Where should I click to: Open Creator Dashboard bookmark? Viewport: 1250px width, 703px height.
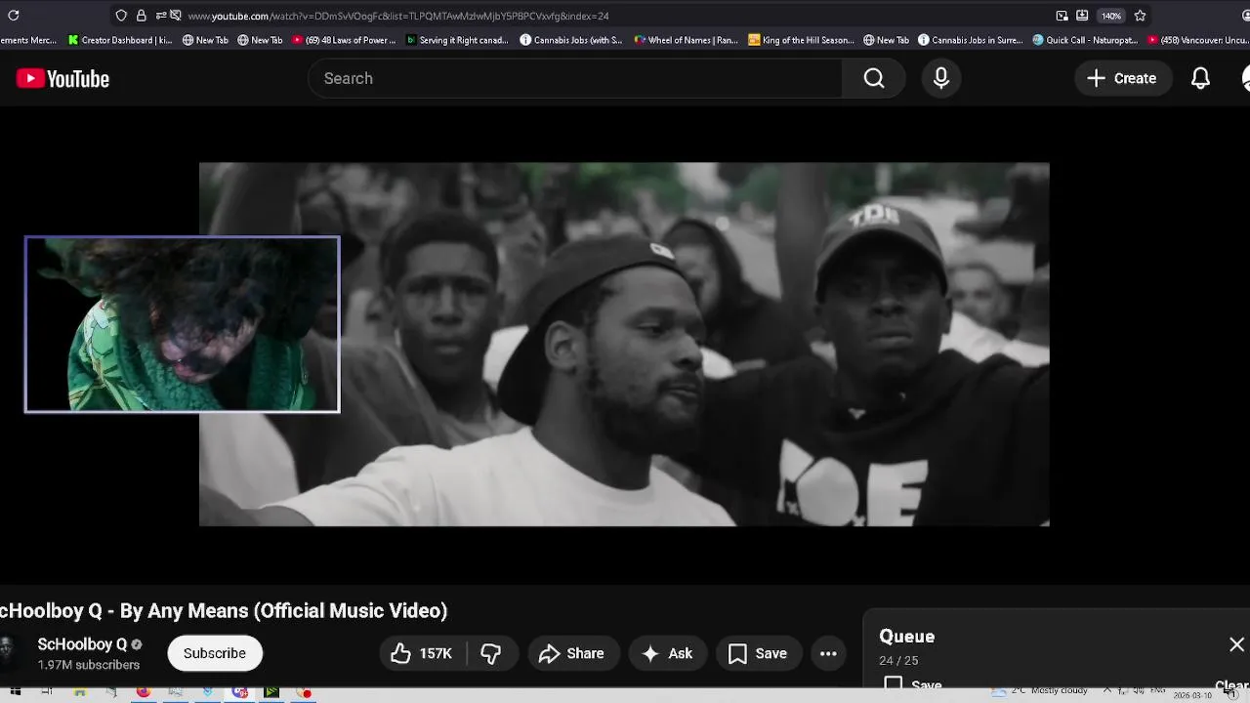[x=120, y=40]
